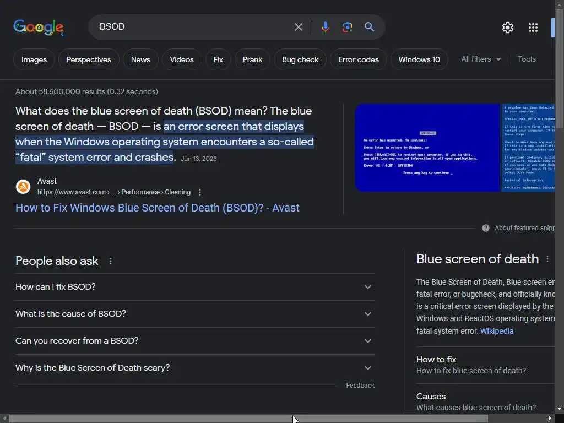564x423 pixels.
Task: Open three-dot menu next to Avast URL
Action: [x=200, y=192]
